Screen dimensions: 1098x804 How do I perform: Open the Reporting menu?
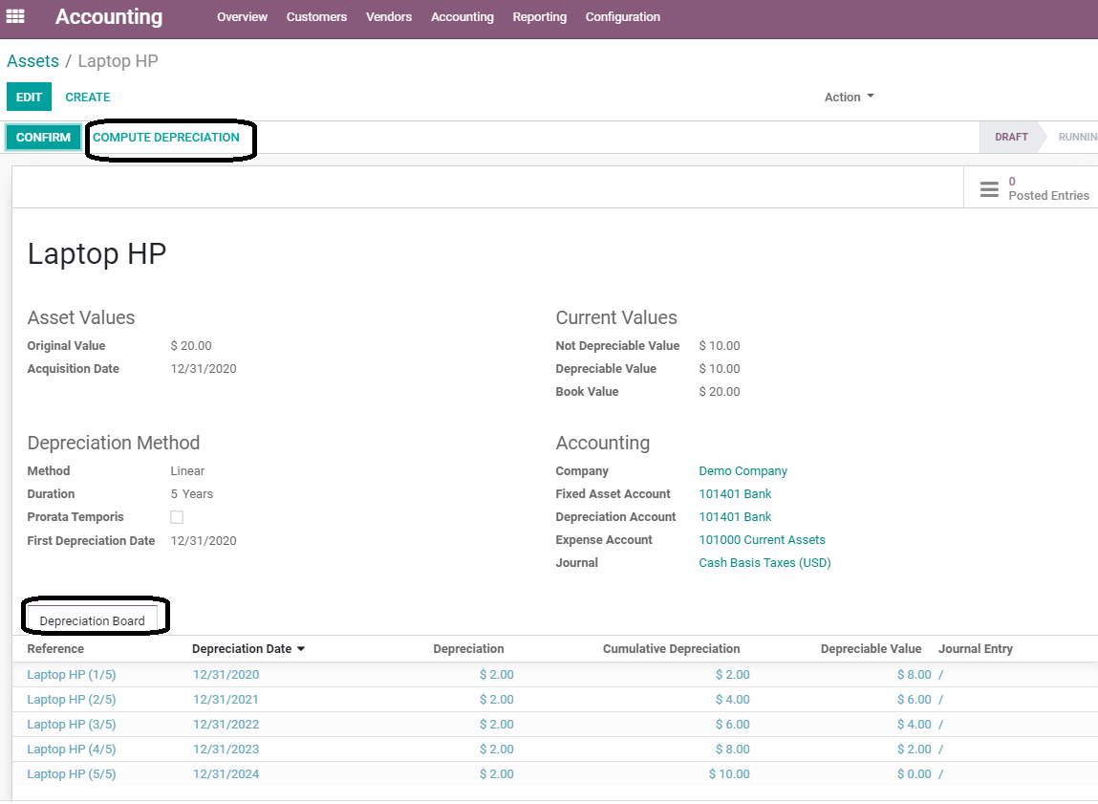(x=539, y=17)
